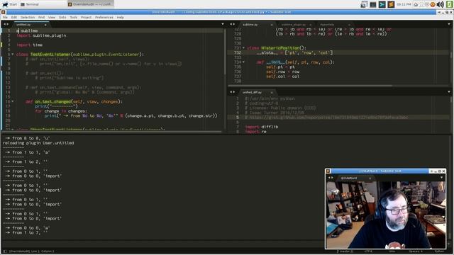Select the OverrideAudit taskbar window entry
Viewport: 454px width, 255px height.
click(x=90, y=4)
